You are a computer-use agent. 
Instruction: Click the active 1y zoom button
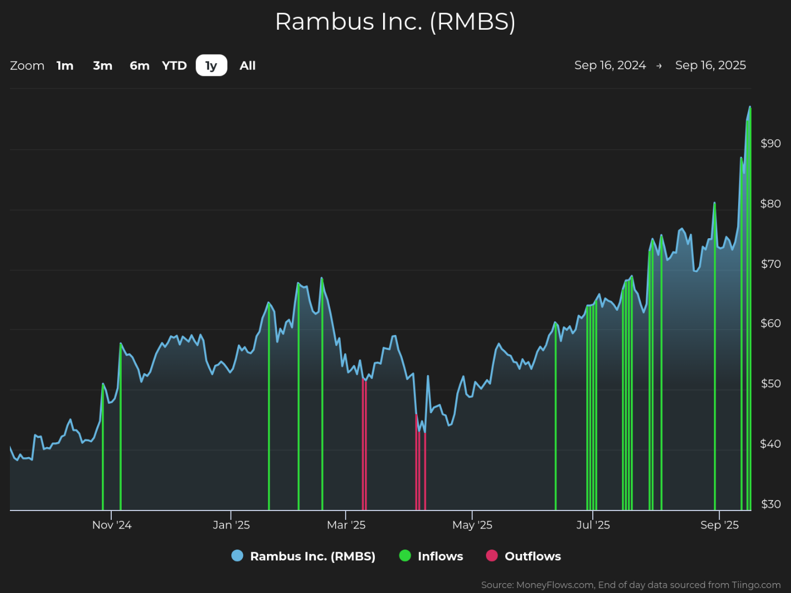[211, 65]
